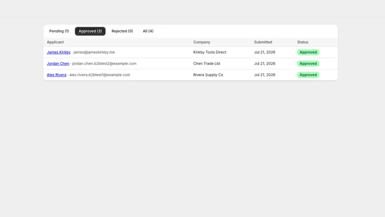Click the submitted date in Jordan Chen's row
The width and height of the screenshot is (385, 217).
265,64
